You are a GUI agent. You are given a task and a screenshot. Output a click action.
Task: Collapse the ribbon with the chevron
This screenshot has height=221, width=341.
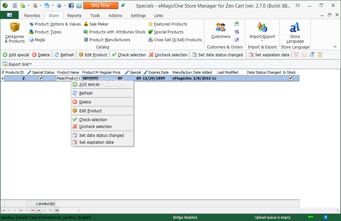(x=335, y=47)
